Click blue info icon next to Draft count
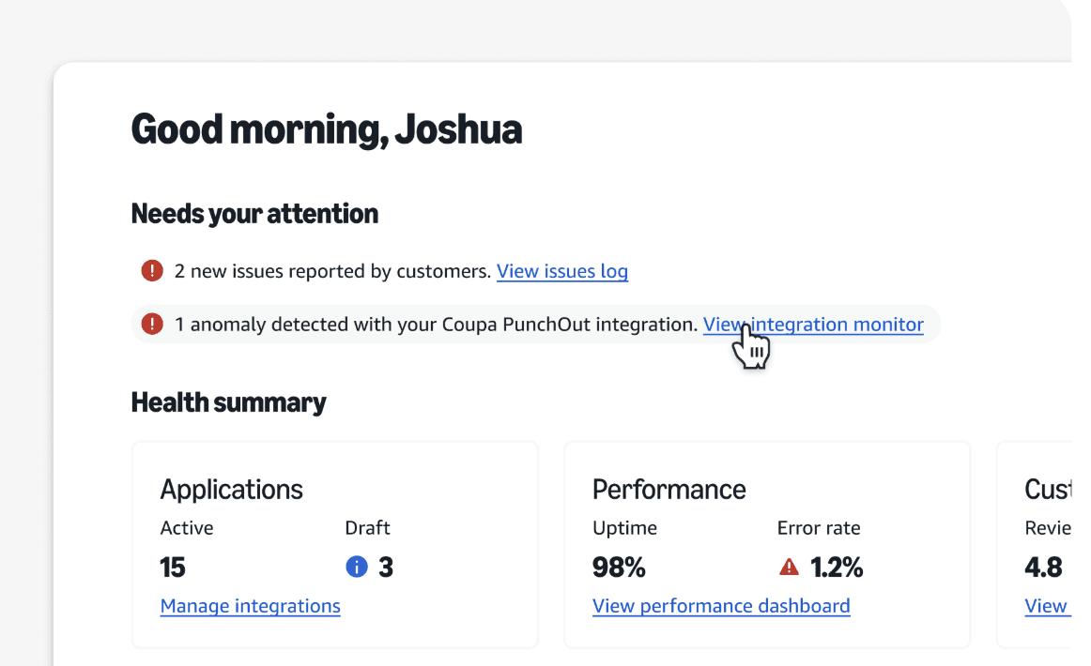 [357, 567]
